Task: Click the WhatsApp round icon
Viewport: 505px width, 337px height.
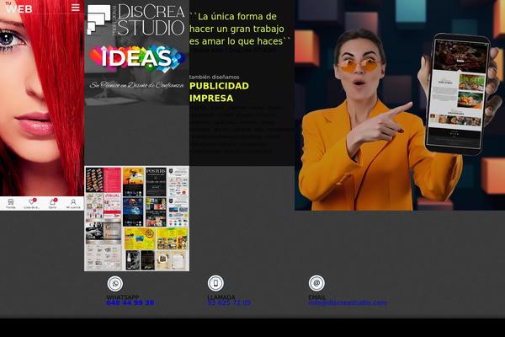Action: pos(115,284)
